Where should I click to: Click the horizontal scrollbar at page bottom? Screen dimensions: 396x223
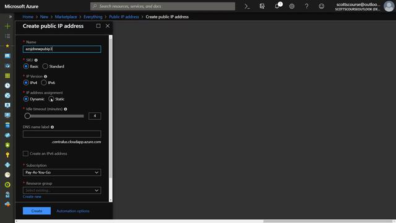[327, 221]
